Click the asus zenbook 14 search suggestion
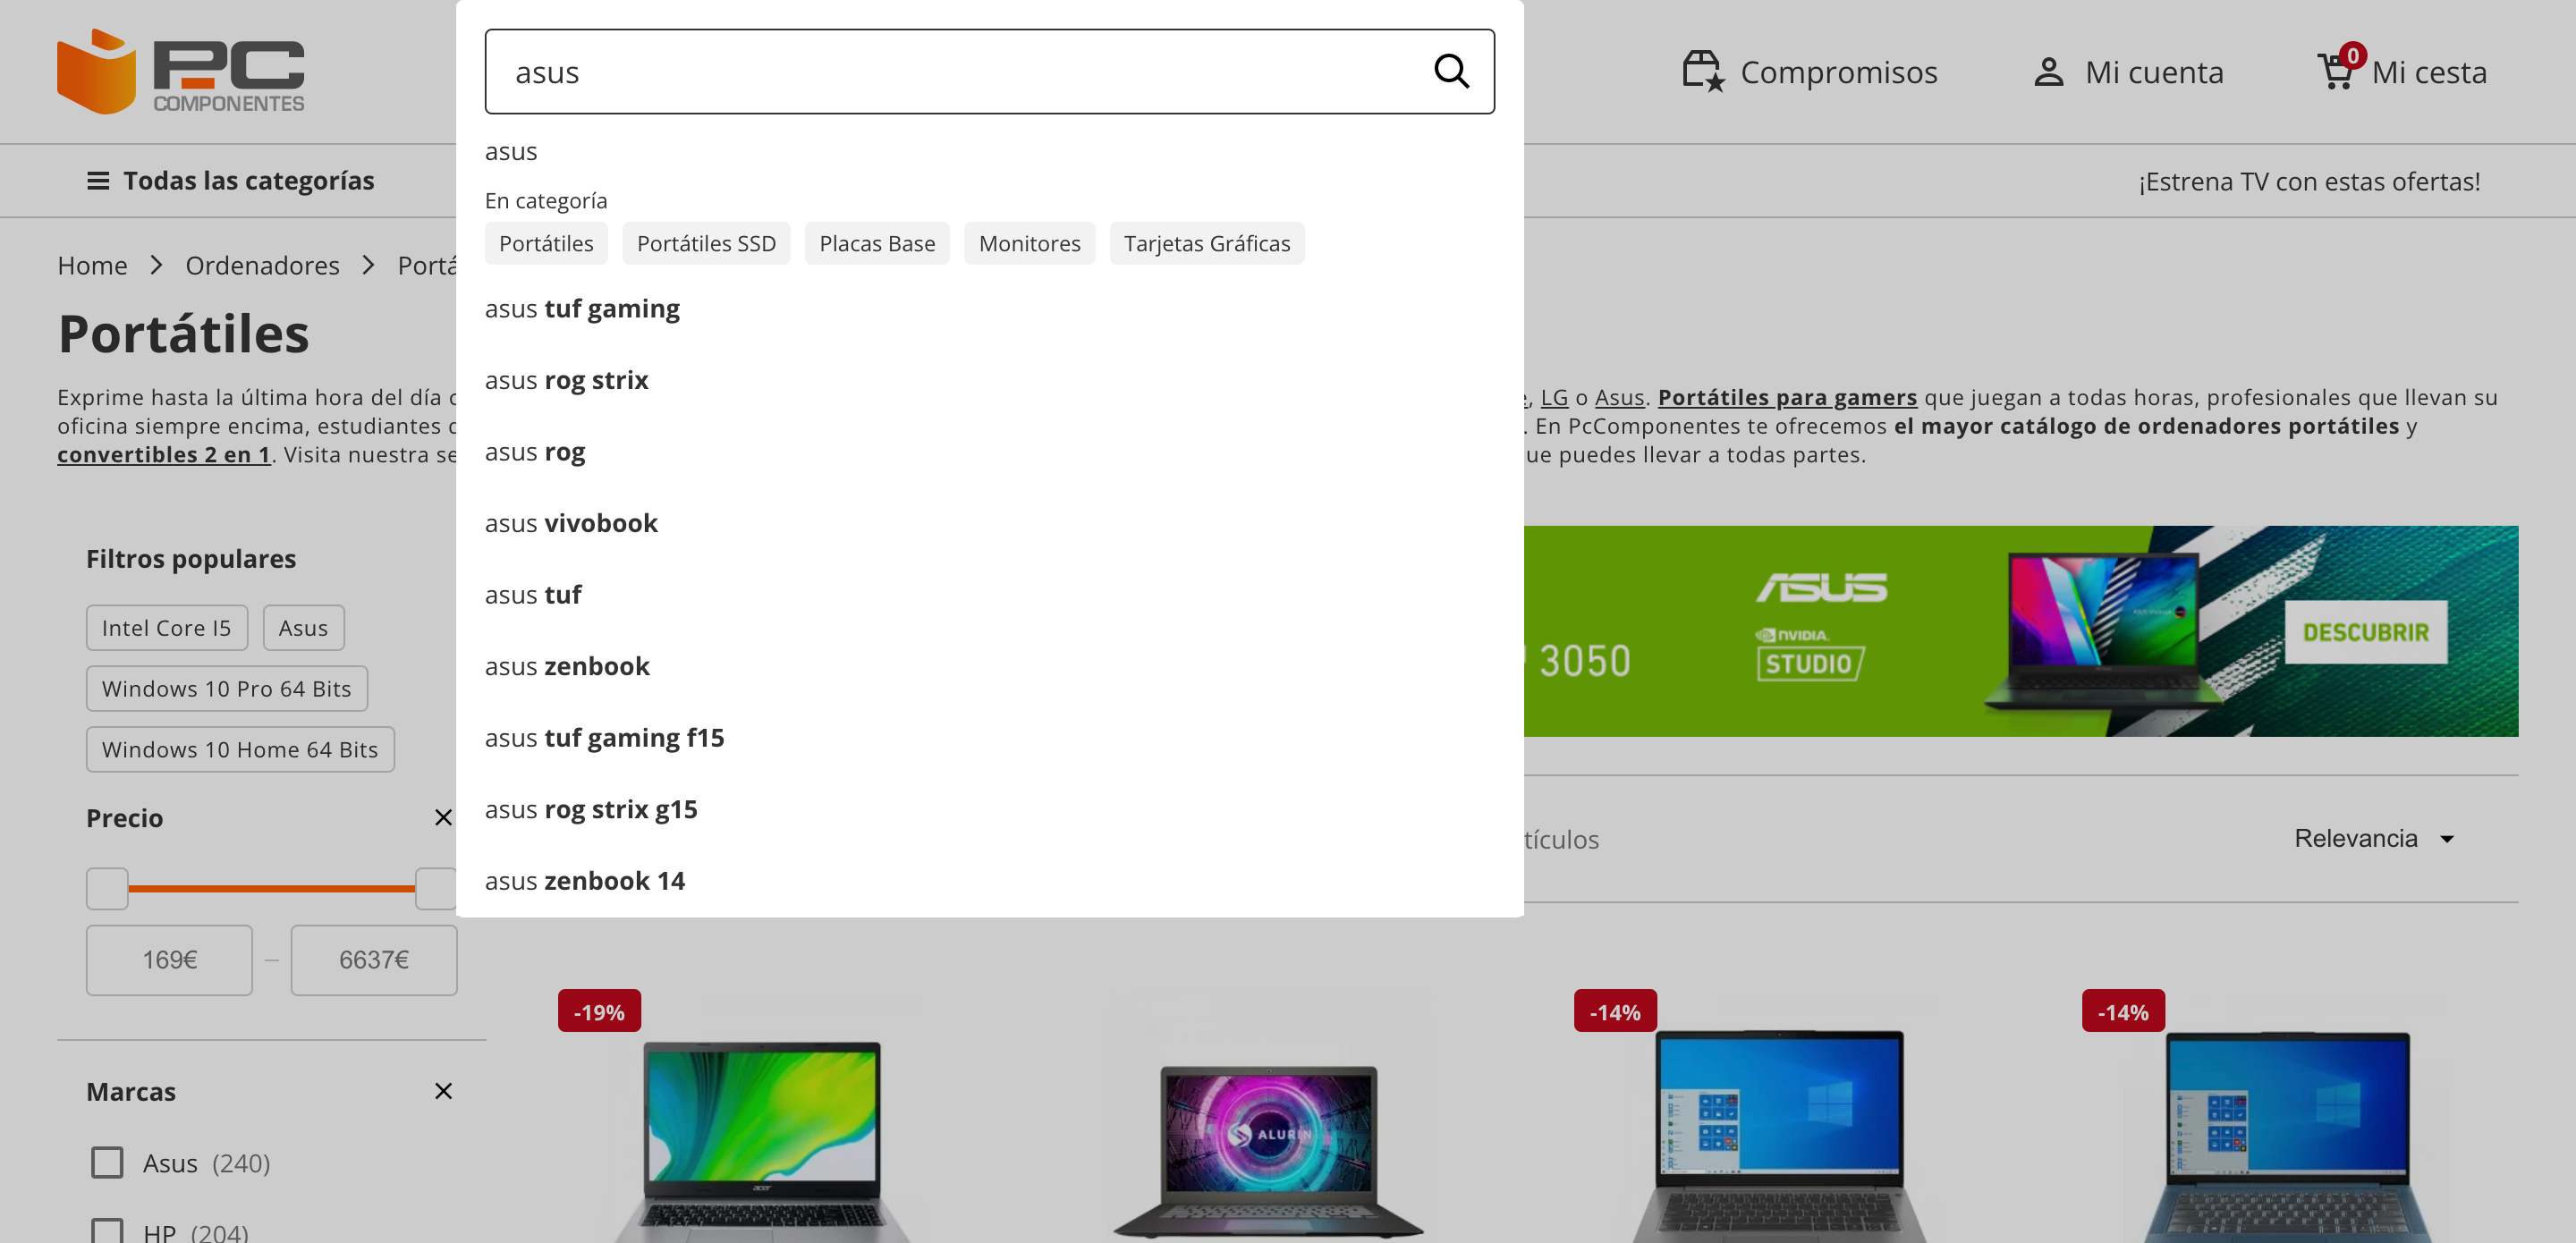 coord(585,880)
